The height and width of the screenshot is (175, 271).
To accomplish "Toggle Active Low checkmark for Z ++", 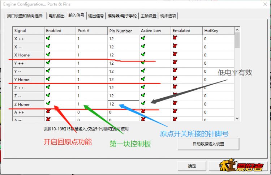I will 143,87.
